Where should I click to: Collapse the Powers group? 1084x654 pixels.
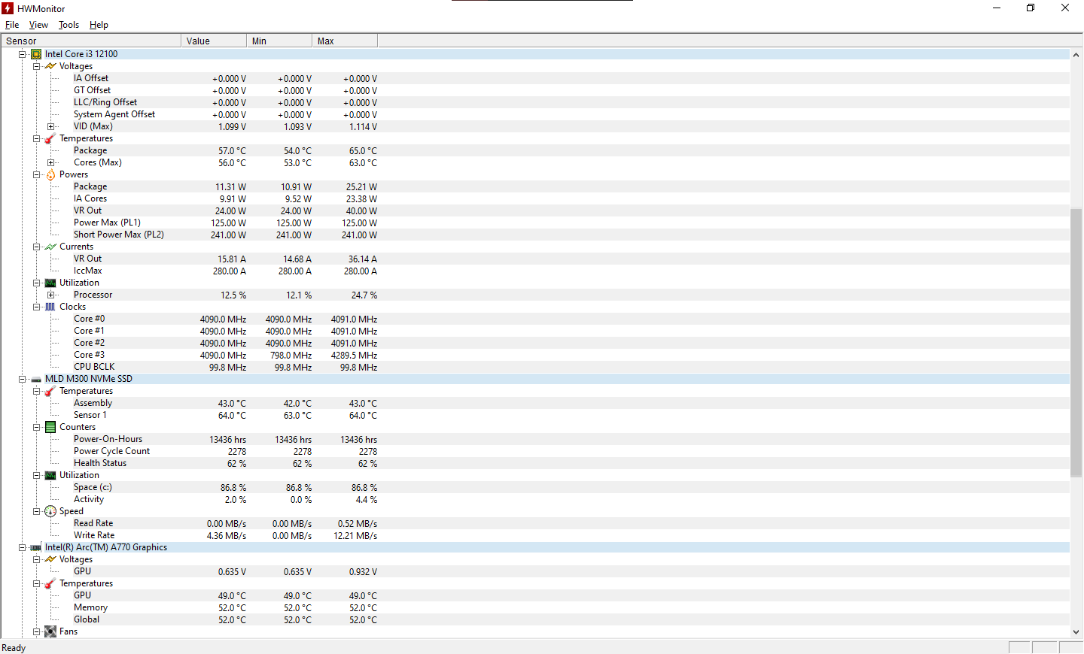[36, 174]
